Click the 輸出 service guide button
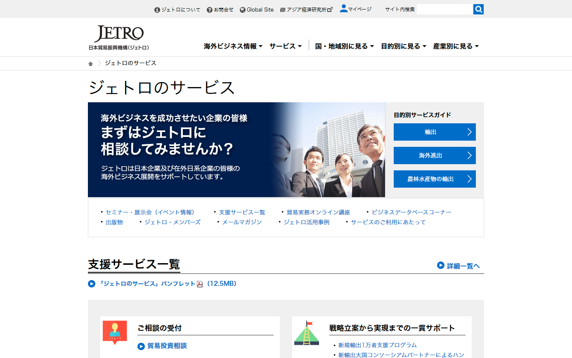This screenshot has width=572, height=358. point(435,132)
